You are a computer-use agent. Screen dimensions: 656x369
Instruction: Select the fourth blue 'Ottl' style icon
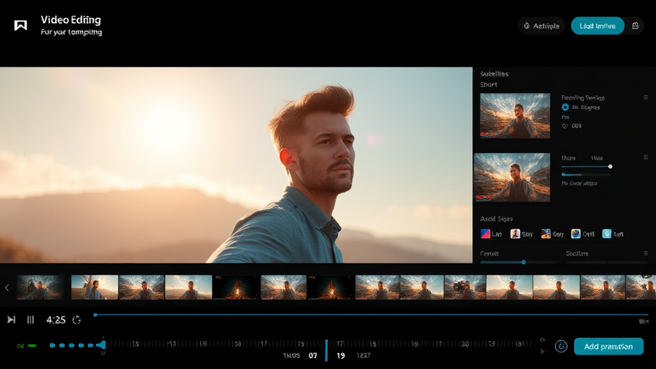pos(576,234)
